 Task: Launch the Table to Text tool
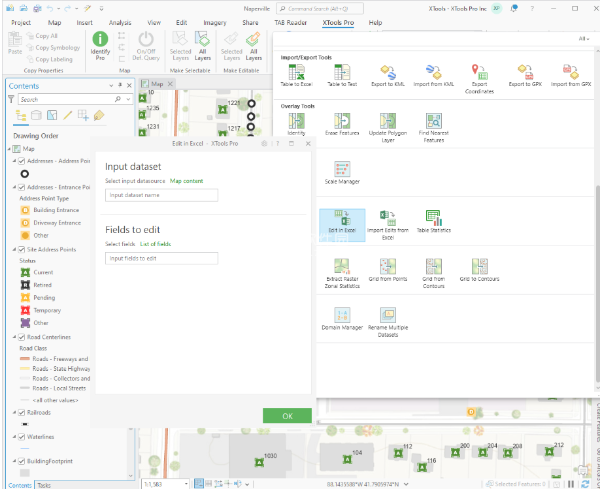click(342, 76)
